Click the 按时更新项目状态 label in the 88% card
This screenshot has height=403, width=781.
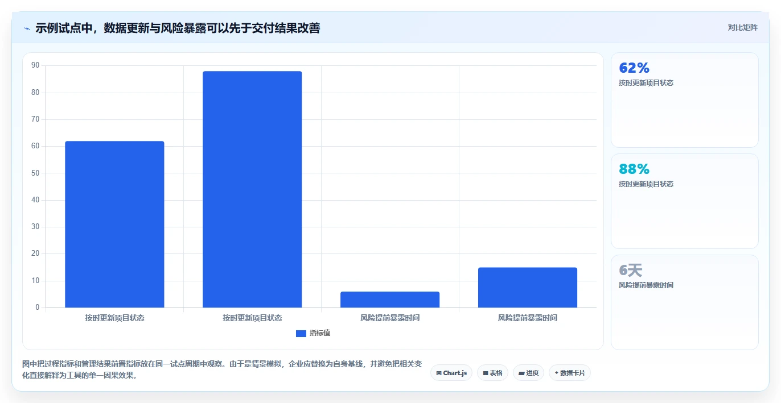(646, 184)
